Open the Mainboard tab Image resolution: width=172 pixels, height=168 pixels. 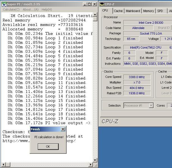point(133,11)
